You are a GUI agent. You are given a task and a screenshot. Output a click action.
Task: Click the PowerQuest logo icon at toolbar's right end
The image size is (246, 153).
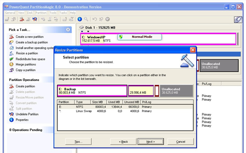click(x=238, y=20)
